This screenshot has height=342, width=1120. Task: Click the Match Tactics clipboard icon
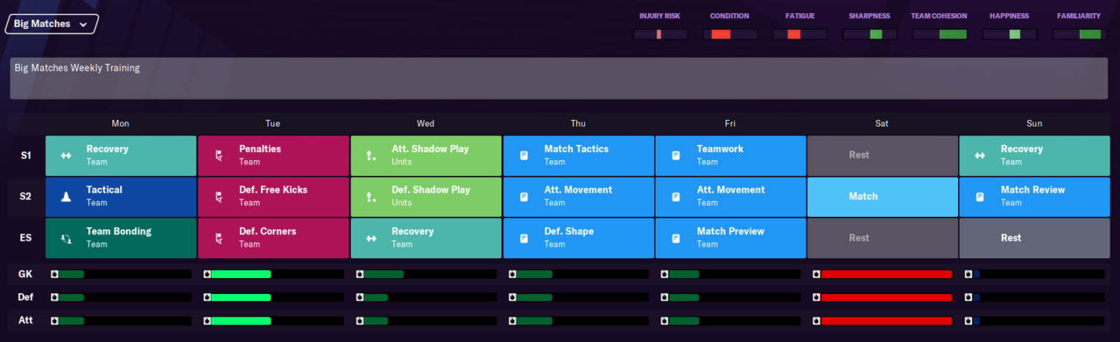(x=524, y=156)
